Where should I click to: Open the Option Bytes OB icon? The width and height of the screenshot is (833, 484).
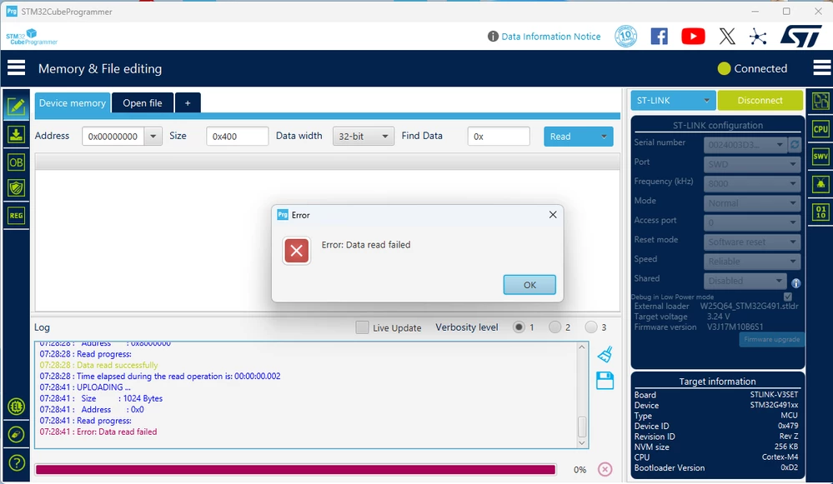click(x=16, y=162)
